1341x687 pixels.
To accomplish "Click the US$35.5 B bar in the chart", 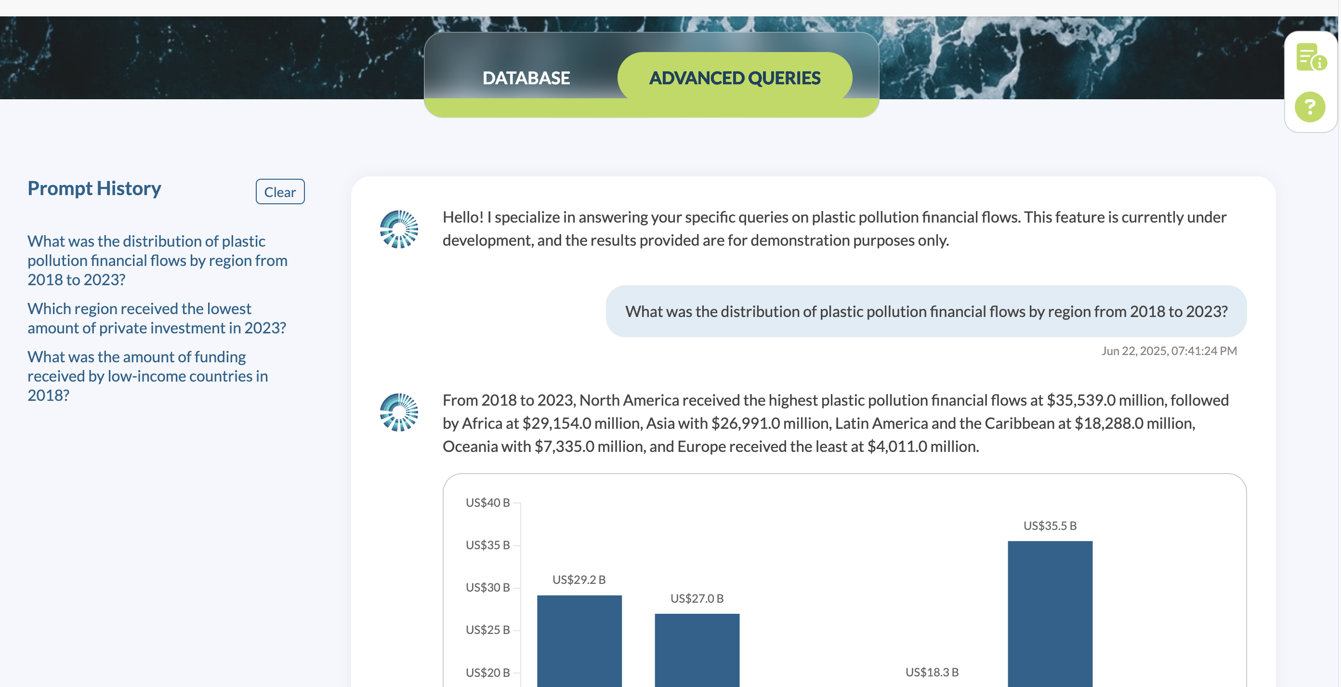I will (x=1050, y=614).
